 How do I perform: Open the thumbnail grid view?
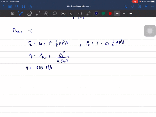[x=10, y=6]
